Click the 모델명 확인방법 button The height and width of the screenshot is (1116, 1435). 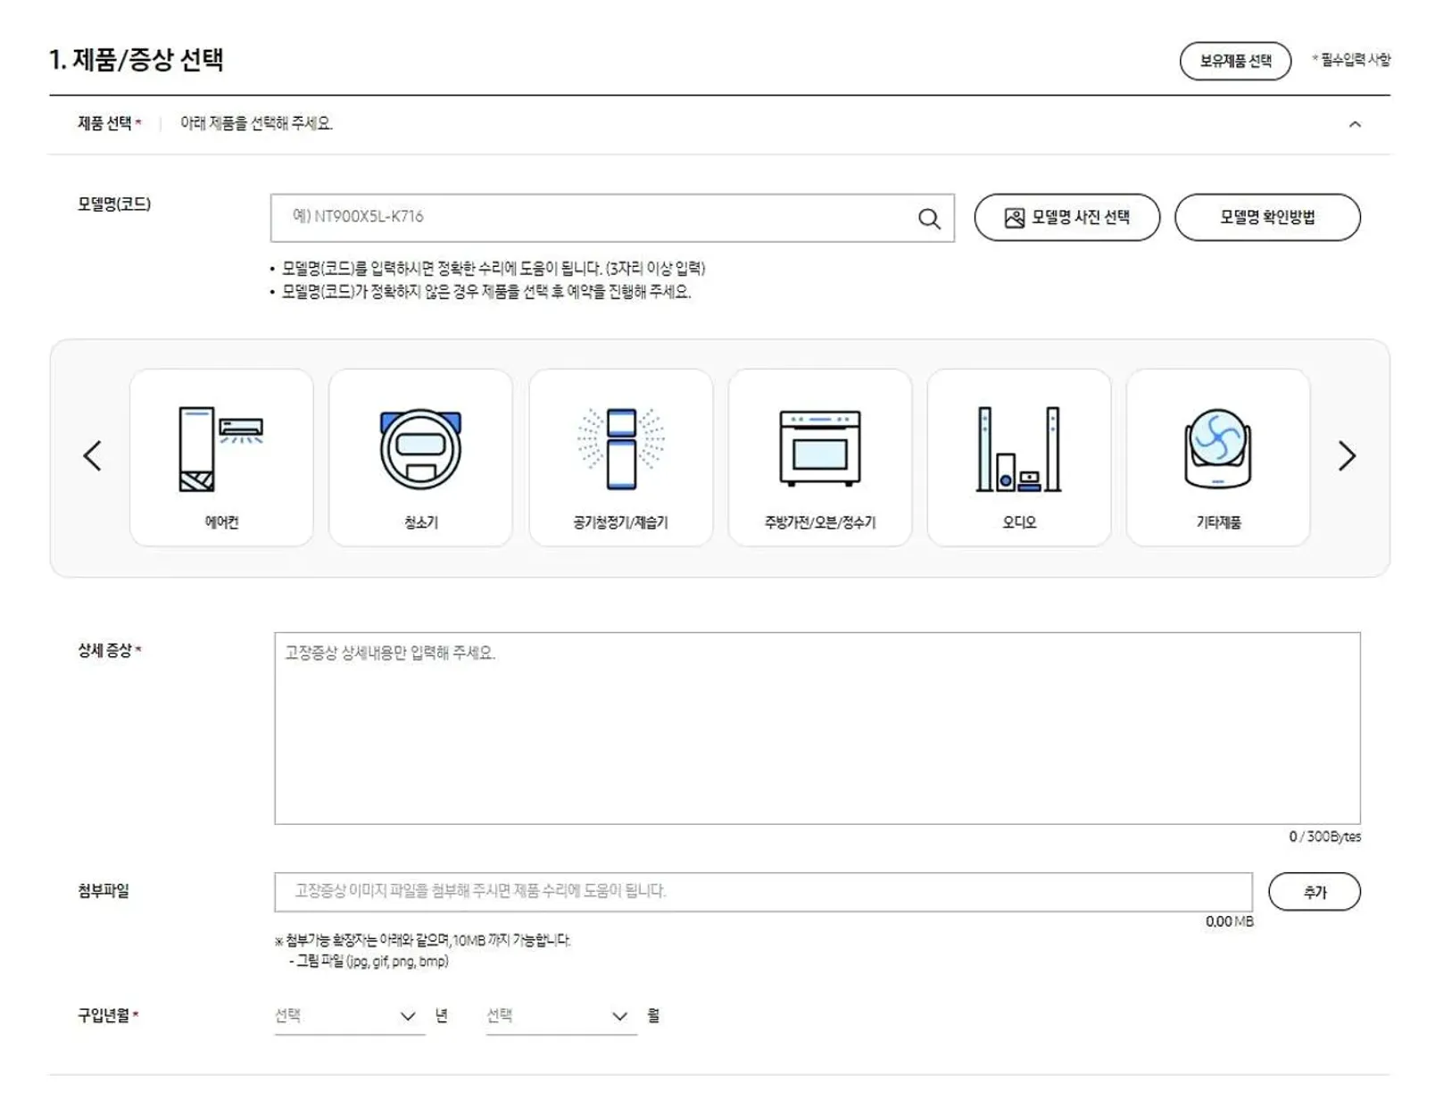click(x=1267, y=216)
